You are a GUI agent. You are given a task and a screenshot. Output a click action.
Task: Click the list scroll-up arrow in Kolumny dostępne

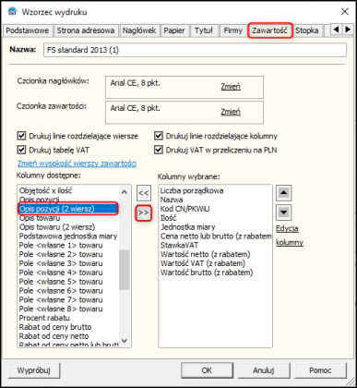(x=125, y=192)
